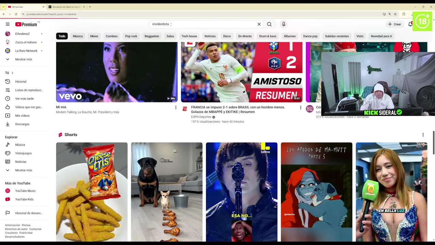Click the browser address bar URL

pos(51,14)
